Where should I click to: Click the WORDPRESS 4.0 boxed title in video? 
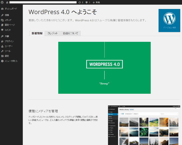[104, 64]
